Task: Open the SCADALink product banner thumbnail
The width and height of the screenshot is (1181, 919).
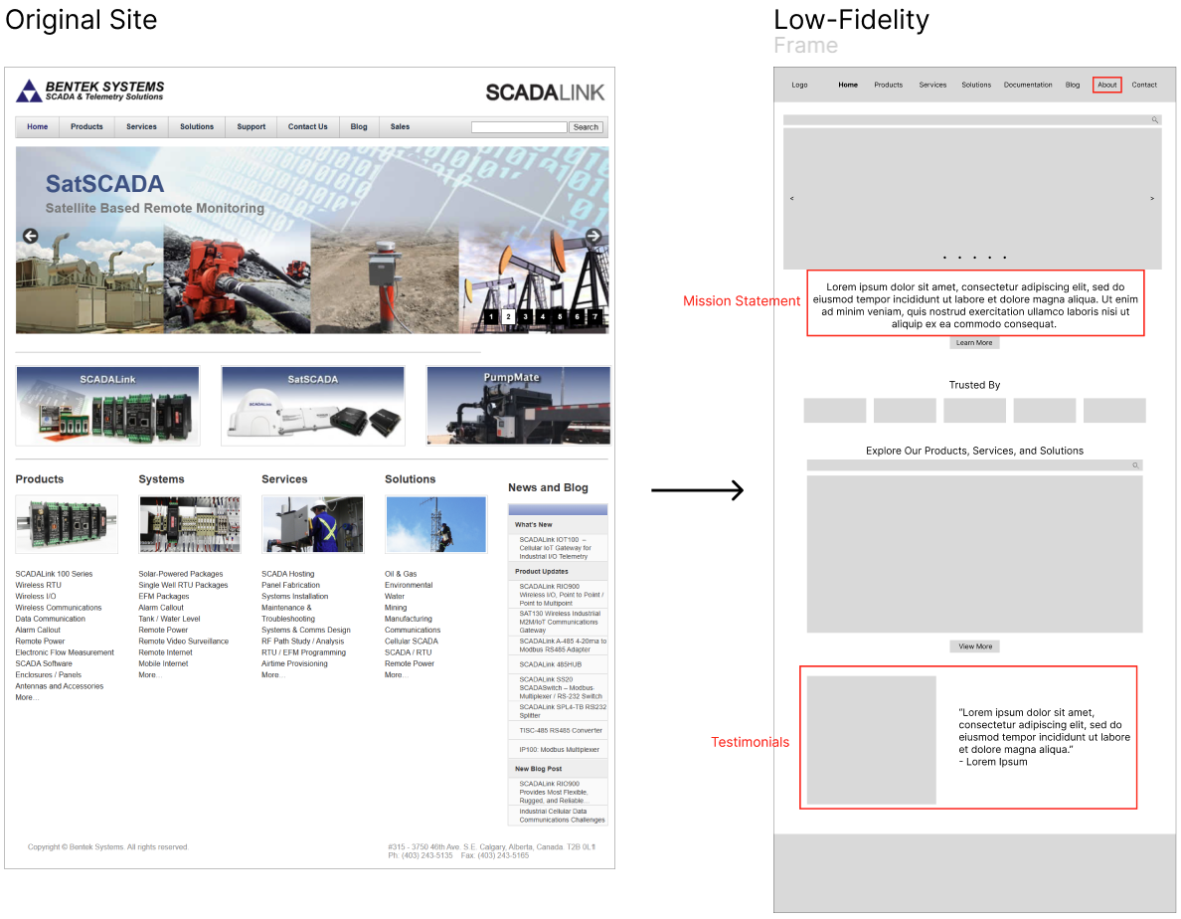Action: (107, 406)
